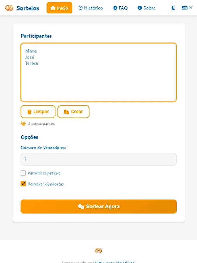Switch to the Histórico tab
197x263 pixels.
pos(90,8)
